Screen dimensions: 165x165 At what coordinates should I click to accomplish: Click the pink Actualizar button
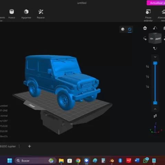point(156,3)
